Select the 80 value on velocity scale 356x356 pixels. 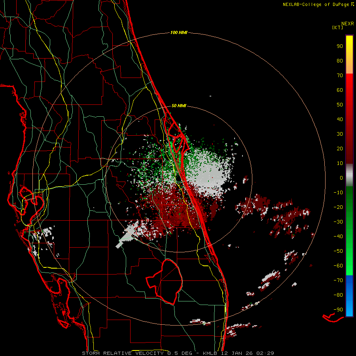click(x=340, y=61)
